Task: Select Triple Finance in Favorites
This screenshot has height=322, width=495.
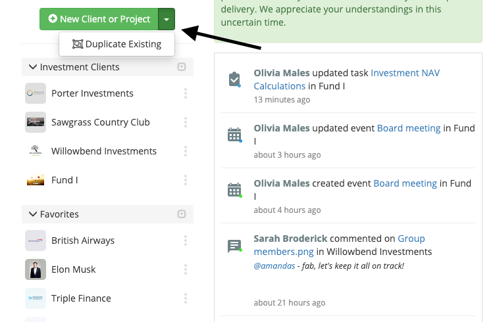Action: (81, 298)
